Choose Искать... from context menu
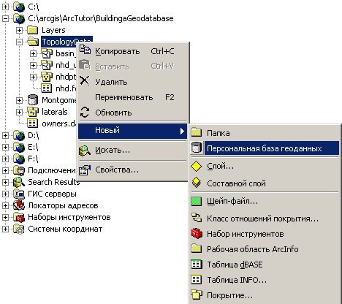Screen dimensions: 342x304 pos(132,151)
